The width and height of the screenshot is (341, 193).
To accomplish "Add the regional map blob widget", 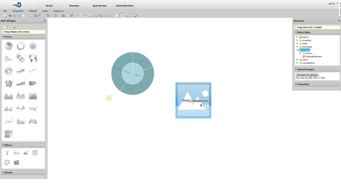I will [9, 83].
